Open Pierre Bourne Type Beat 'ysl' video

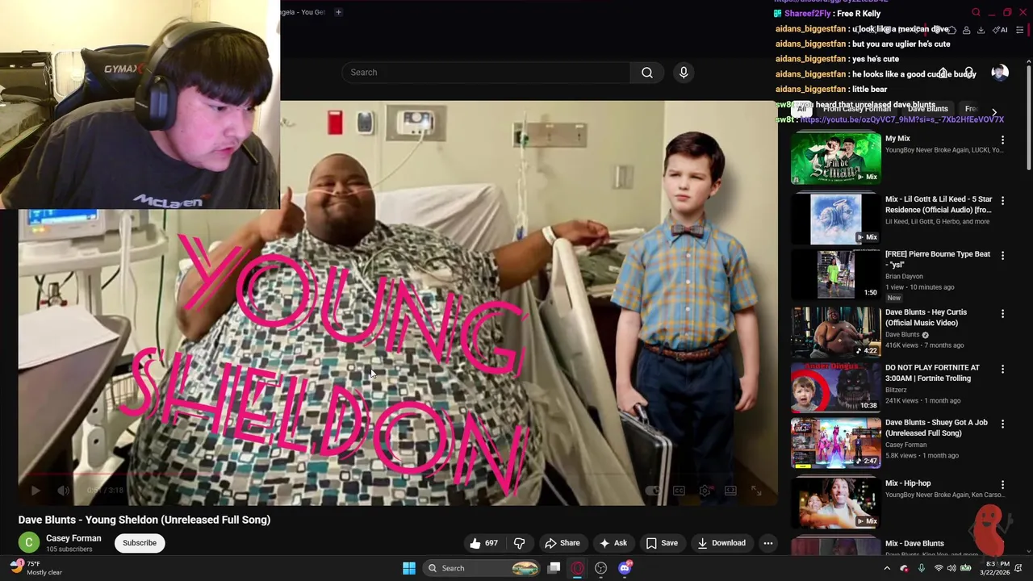point(836,274)
